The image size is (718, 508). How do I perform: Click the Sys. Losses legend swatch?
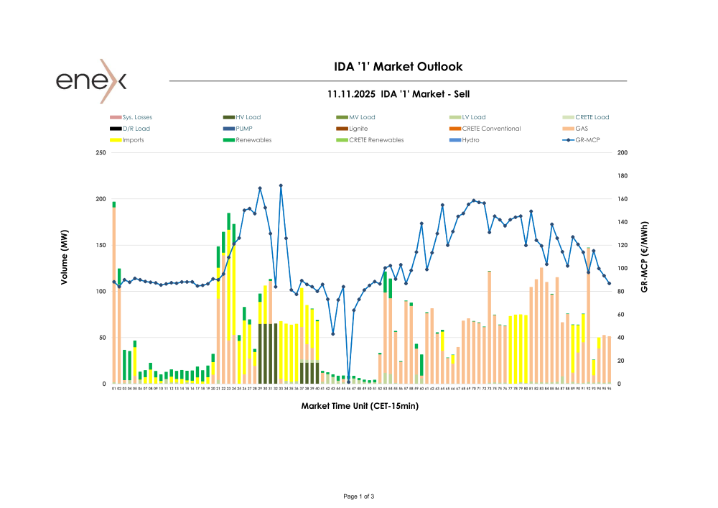pyautogui.click(x=116, y=117)
